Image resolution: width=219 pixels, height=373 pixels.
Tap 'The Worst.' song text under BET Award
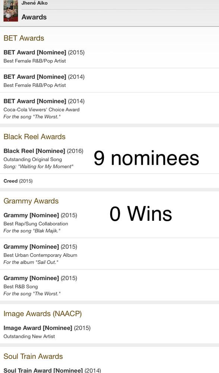(x=32, y=117)
